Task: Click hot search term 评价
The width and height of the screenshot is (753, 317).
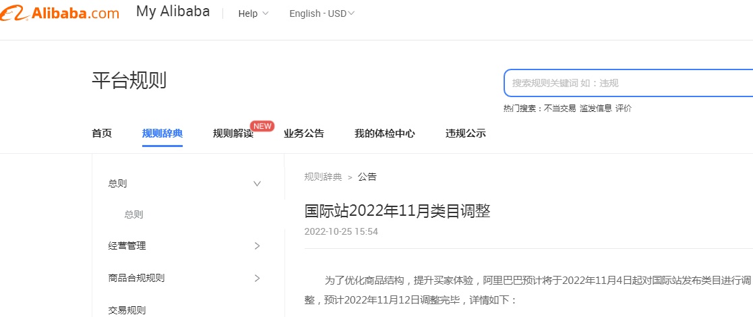Action: click(624, 109)
